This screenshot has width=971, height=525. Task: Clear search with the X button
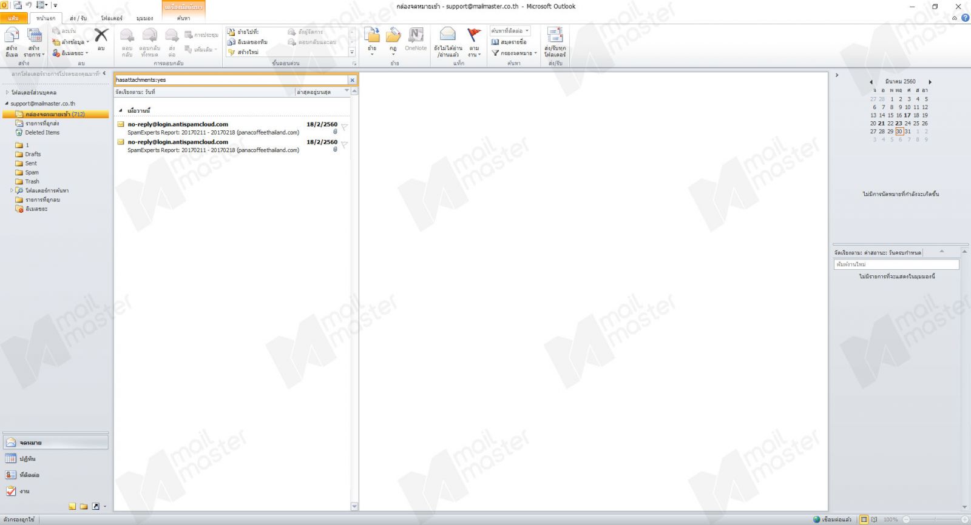(352, 80)
